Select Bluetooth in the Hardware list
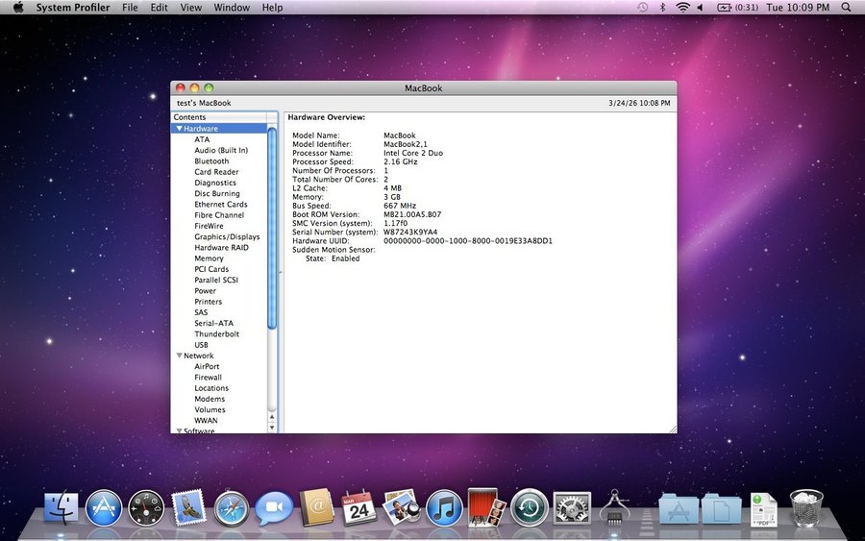 pyautogui.click(x=211, y=161)
